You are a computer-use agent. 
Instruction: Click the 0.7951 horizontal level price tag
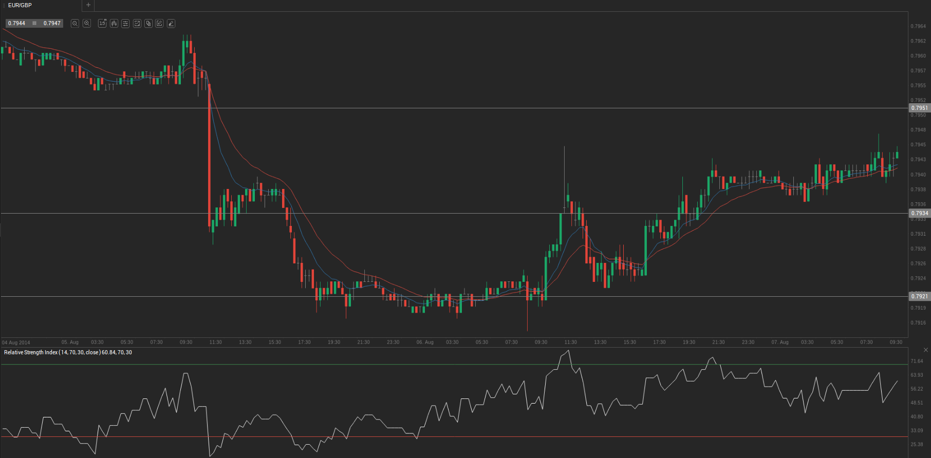[x=919, y=108]
